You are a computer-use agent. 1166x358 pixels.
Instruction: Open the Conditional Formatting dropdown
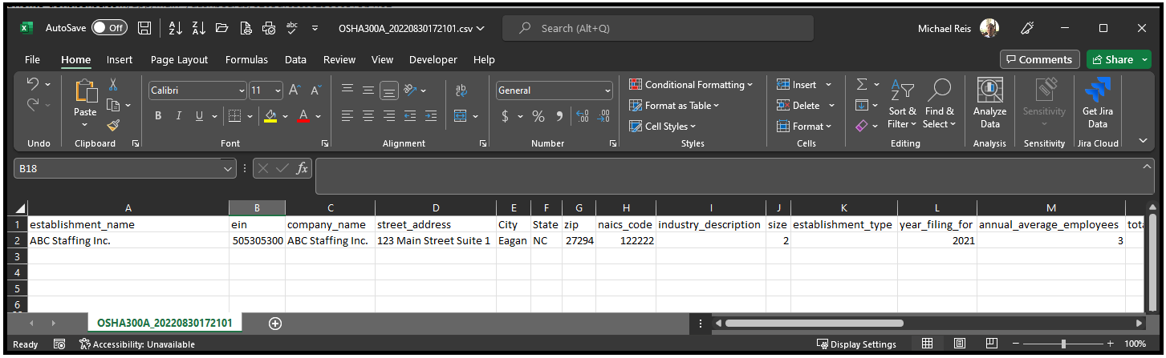(691, 85)
